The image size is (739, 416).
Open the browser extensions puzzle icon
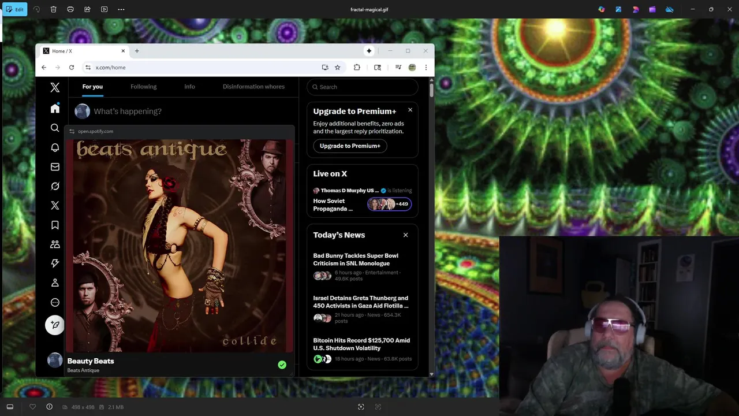[x=357, y=68]
